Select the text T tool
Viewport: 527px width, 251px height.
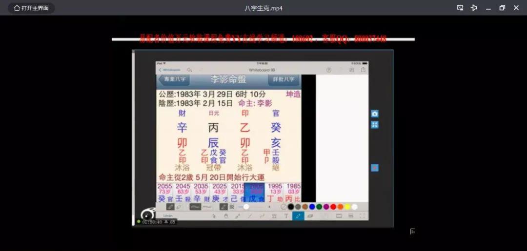click(x=286, y=216)
